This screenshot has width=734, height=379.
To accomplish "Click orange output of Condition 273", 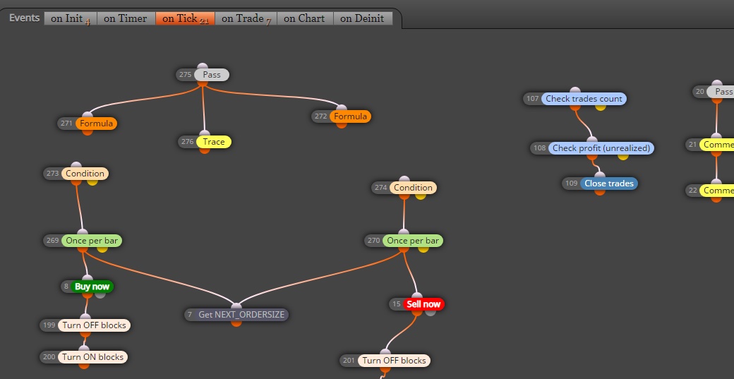I will (x=76, y=181).
